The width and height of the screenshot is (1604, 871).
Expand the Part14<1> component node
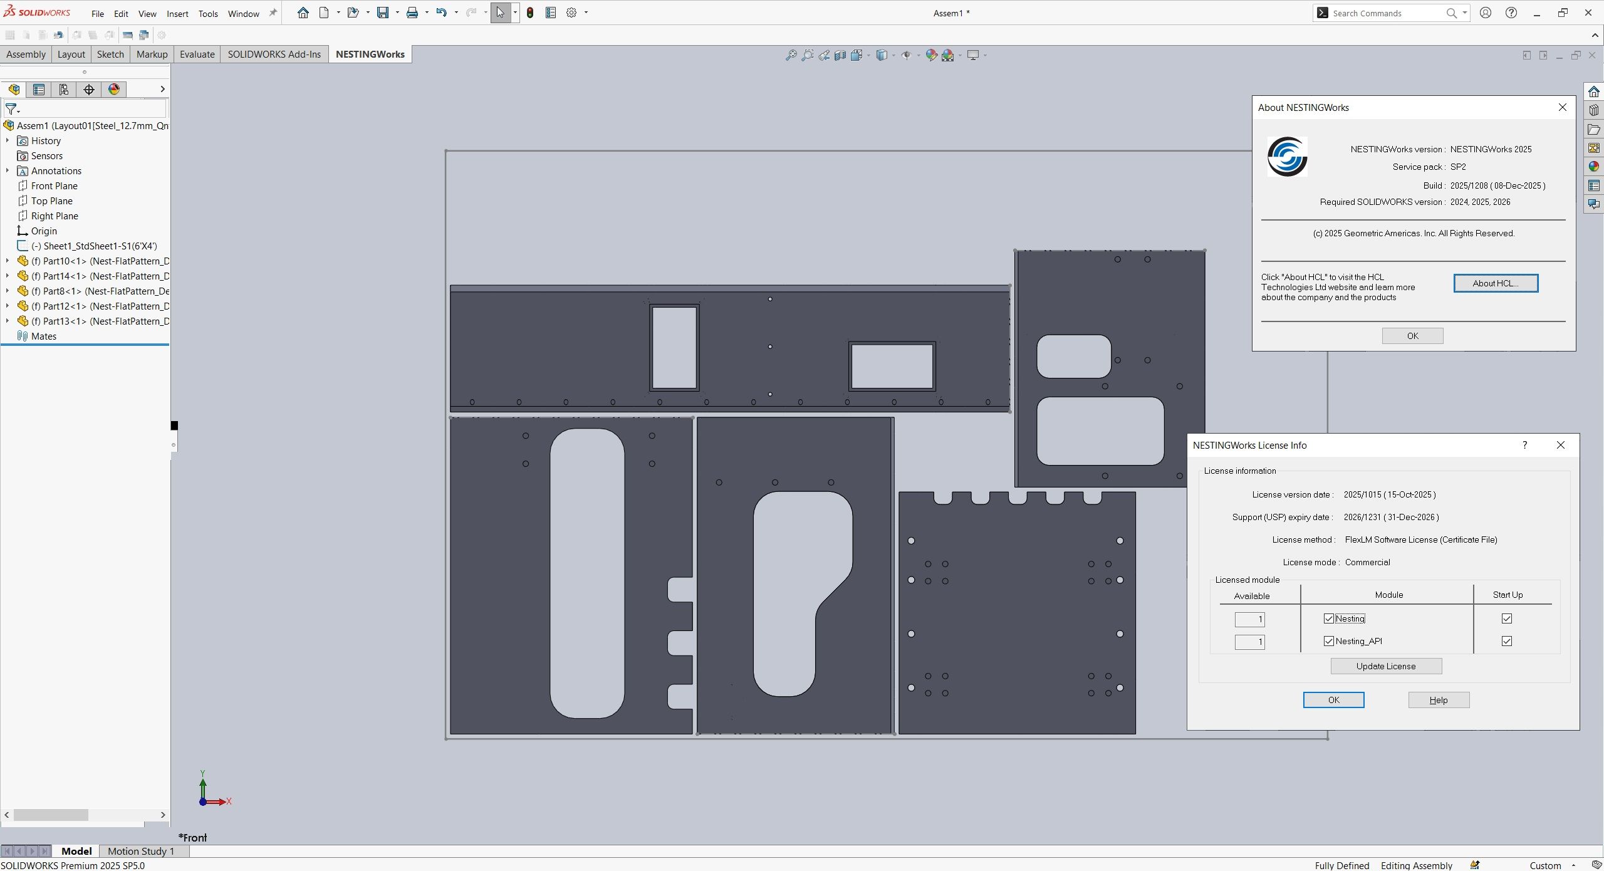pos(8,276)
